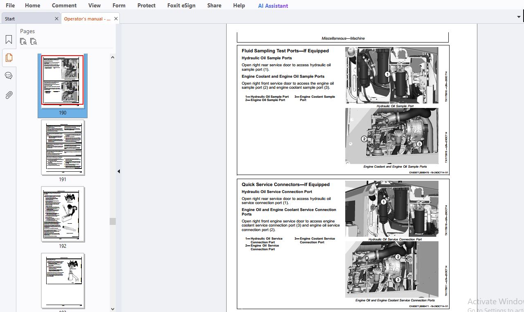Switch to the View ribbon tab
Image resolution: width=524 pixels, height=312 pixels.
tap(94, 5)
